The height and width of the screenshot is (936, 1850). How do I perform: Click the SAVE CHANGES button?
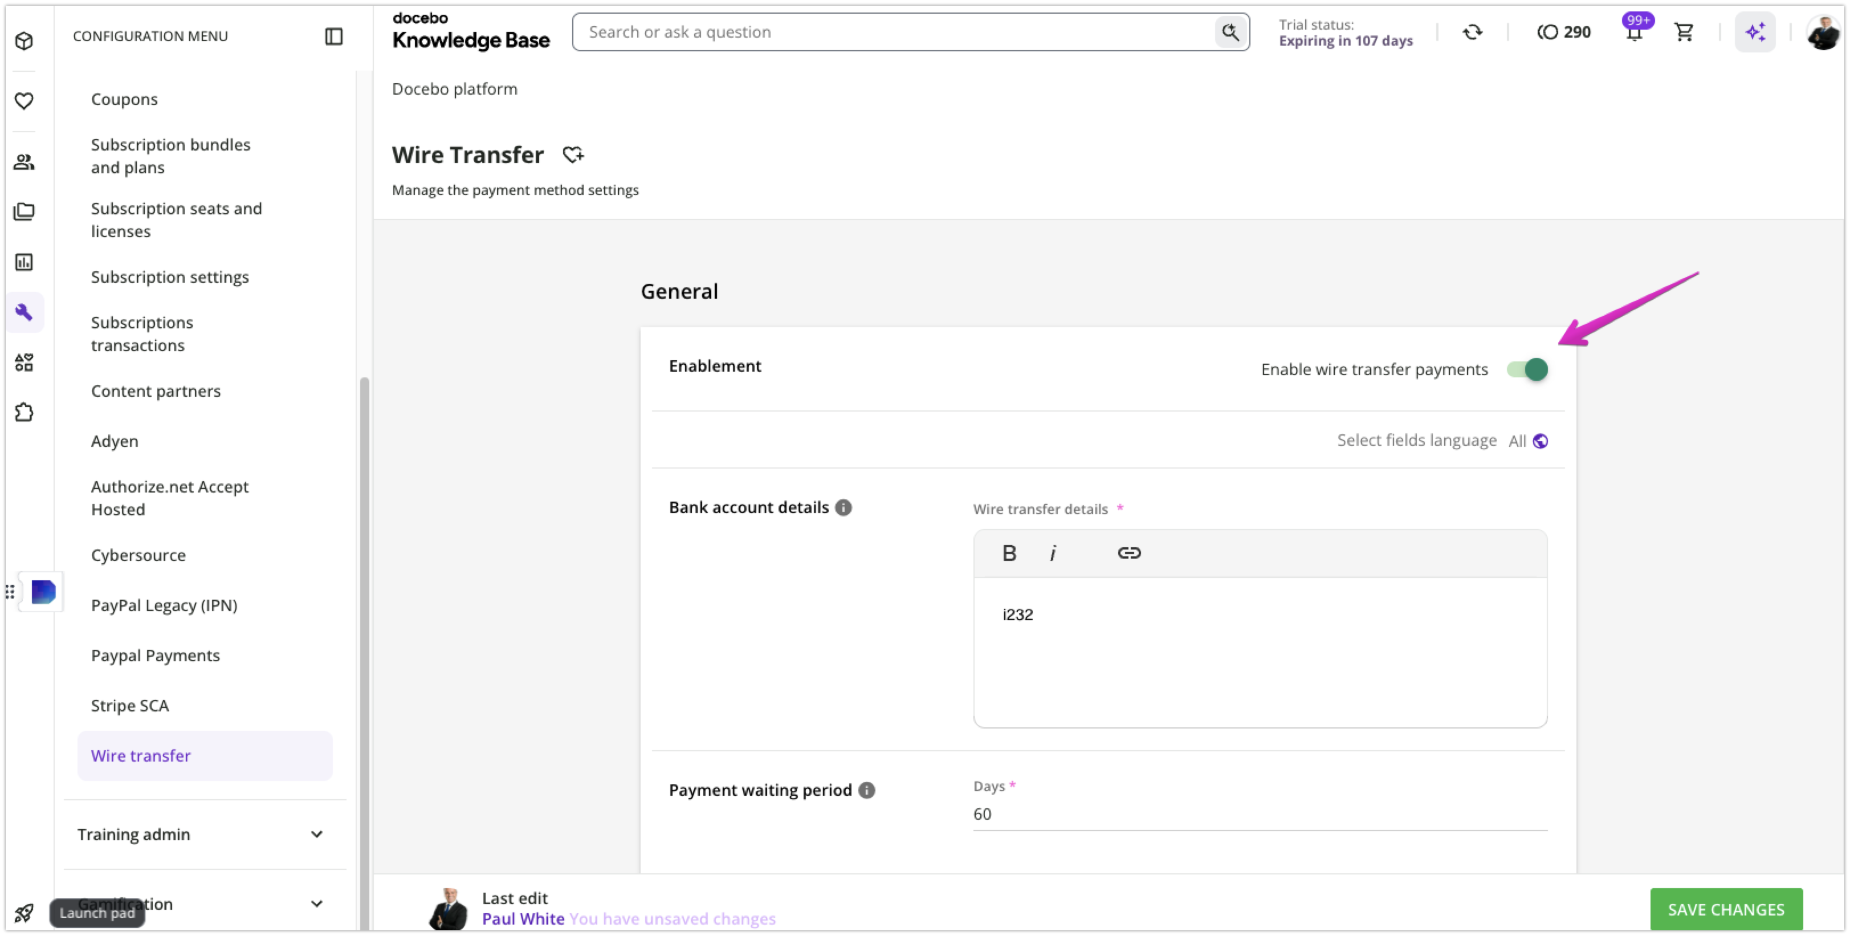(x=1726, y=910)
